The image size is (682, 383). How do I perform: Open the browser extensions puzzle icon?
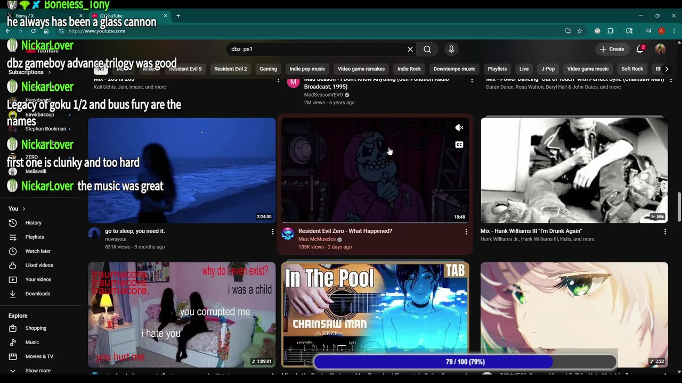[611, 31]
